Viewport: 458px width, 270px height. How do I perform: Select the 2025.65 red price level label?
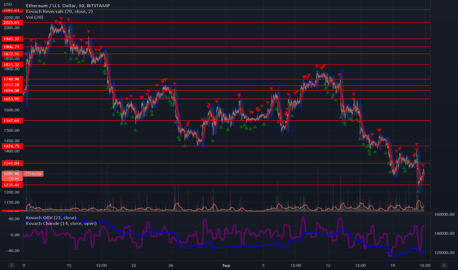tap(12, 23)
